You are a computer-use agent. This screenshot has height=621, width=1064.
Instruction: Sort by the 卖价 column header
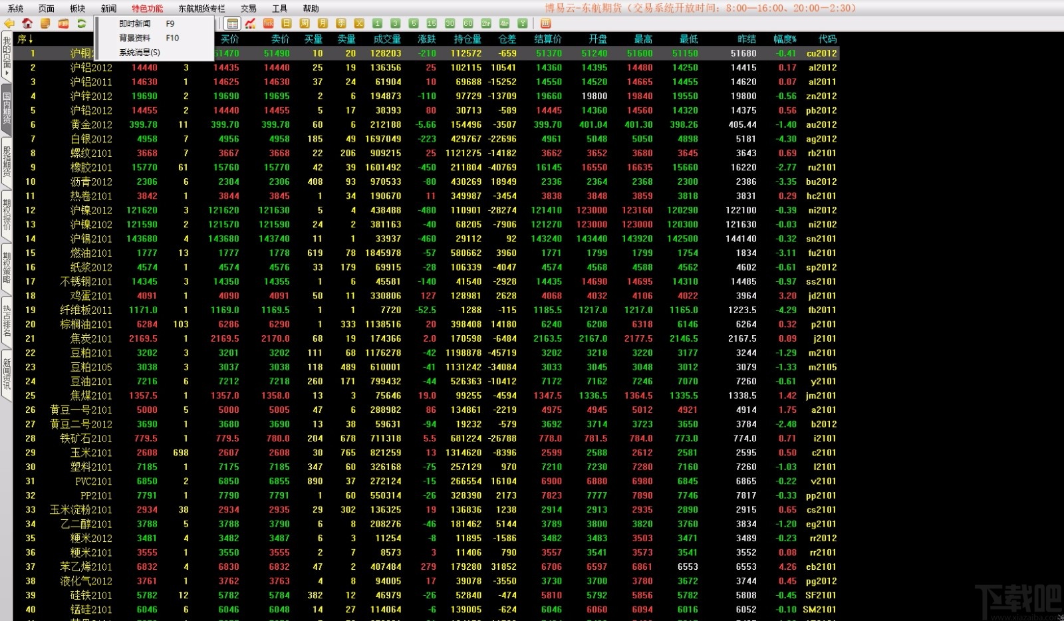pyautogui.click(x=280, y=39)
